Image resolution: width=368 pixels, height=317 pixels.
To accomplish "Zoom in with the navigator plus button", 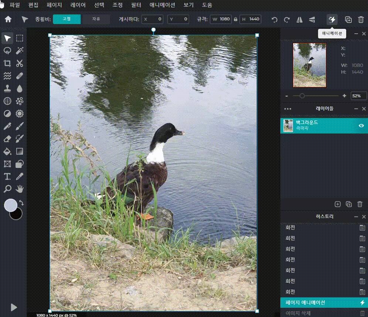I will [x=344, y=96].
